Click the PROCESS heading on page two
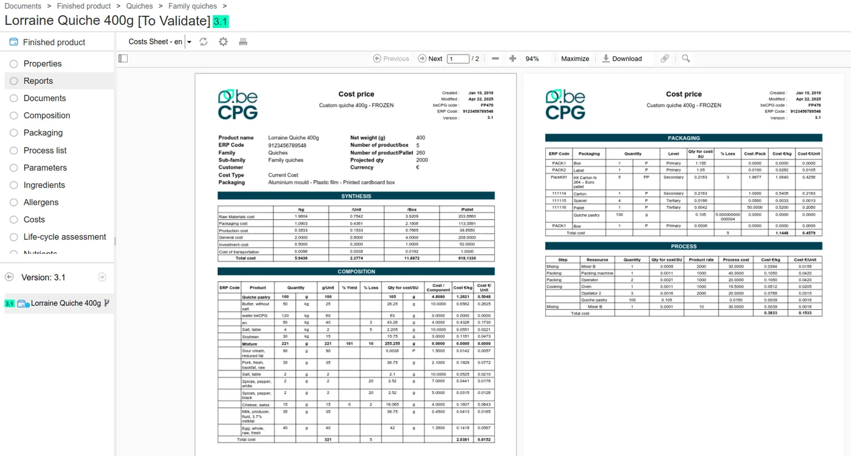This screenshot has height=456, width=851. [684, 246]
